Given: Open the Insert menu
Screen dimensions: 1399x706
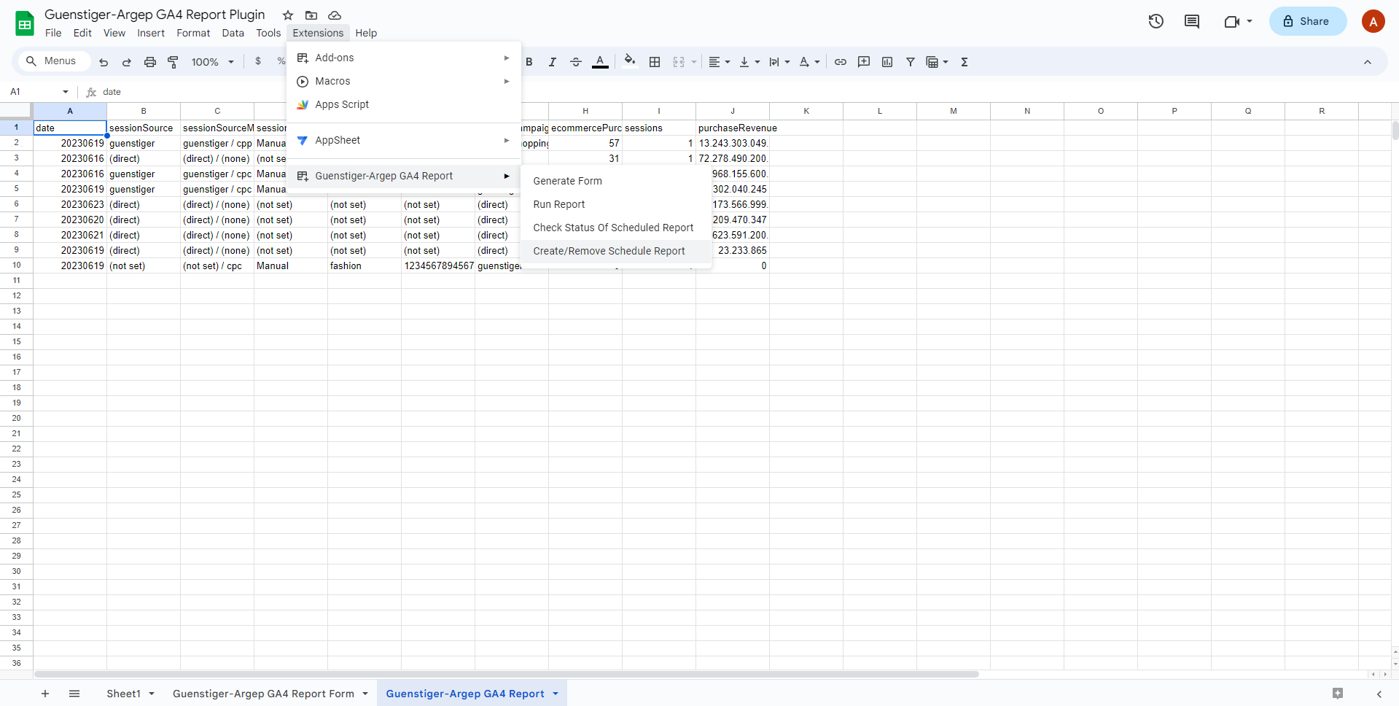Looking at the screenshot, I should tap(151, 33).
